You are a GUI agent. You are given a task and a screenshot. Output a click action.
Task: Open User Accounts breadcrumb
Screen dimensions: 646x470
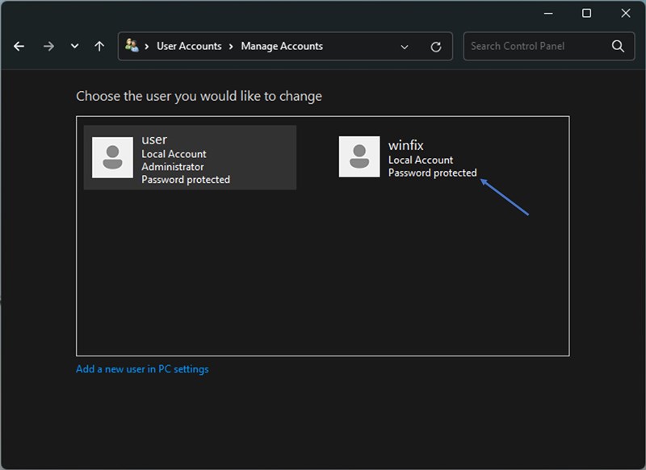pos(189,46)
